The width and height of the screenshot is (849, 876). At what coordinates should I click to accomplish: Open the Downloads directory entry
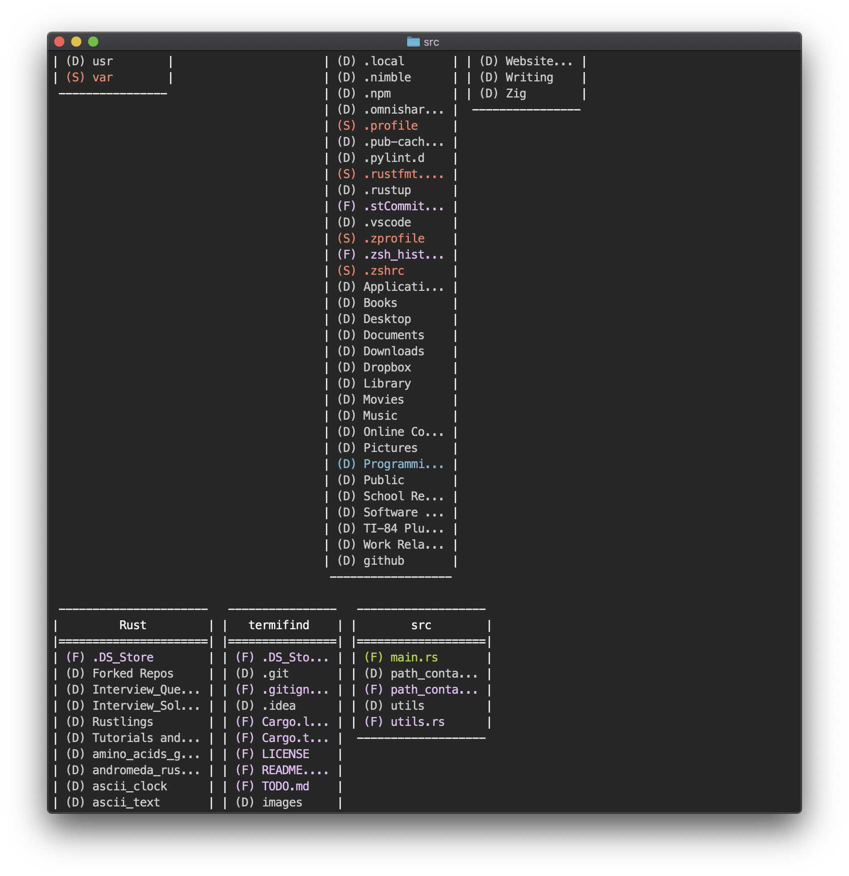(x=393, y=352)
